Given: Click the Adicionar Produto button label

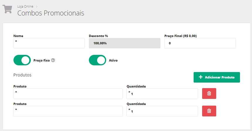Looking at the screenshot, I should click(219, 78).
